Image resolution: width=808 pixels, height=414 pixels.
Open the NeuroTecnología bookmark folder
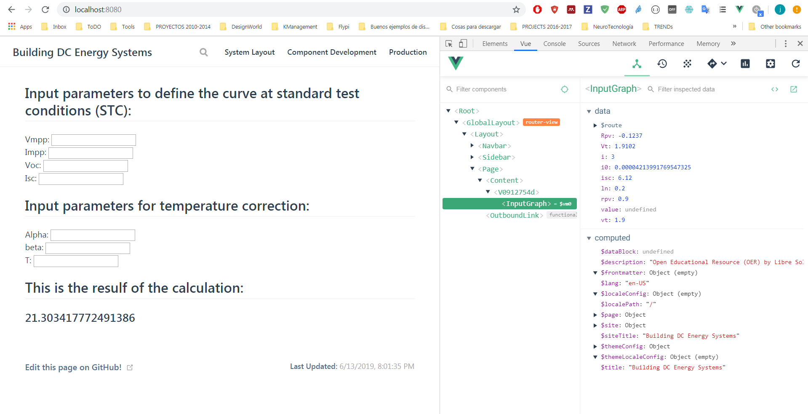tap(607, 27)
